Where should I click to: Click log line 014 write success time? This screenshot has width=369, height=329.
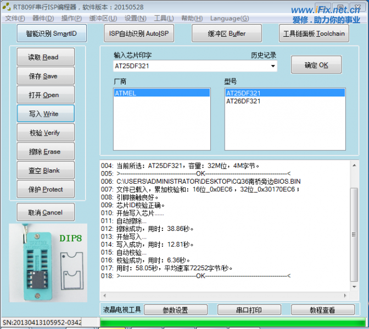coord(147,245)
